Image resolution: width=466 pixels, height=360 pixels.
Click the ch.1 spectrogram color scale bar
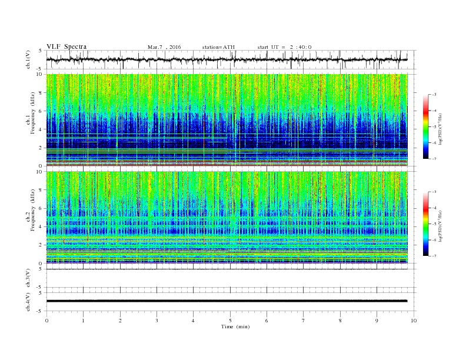426,126
